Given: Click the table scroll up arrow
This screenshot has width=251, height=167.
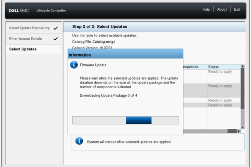Looking at the screenshot, I should pyautogui.click(x=243, y=66).
